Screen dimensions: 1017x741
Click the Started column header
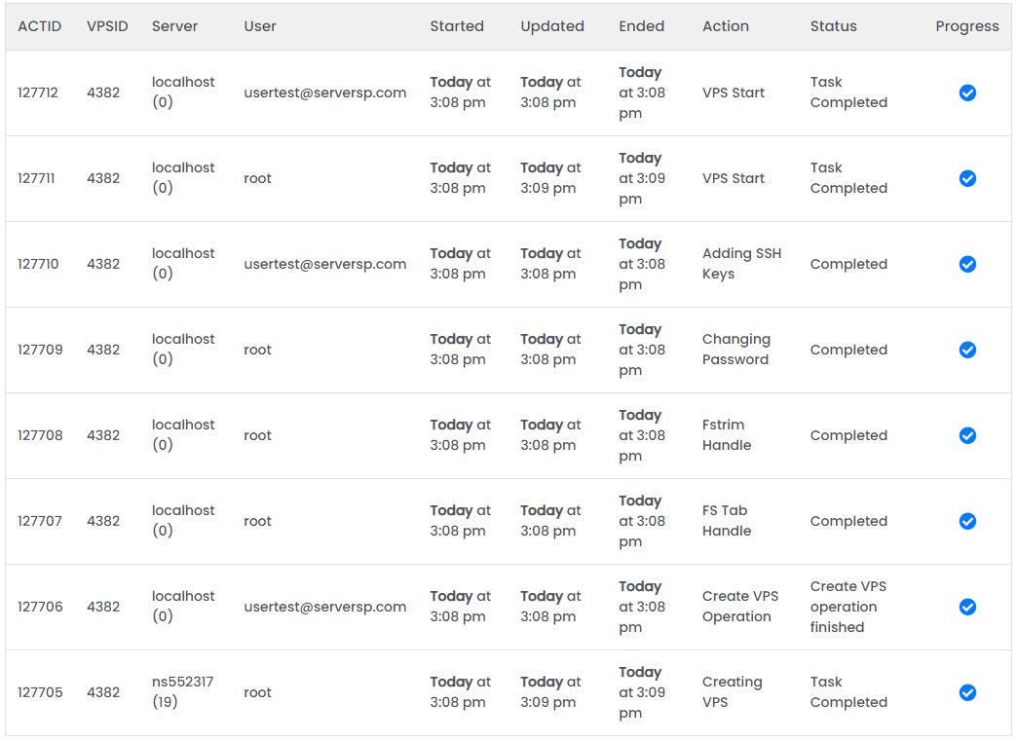click(457, 26)
